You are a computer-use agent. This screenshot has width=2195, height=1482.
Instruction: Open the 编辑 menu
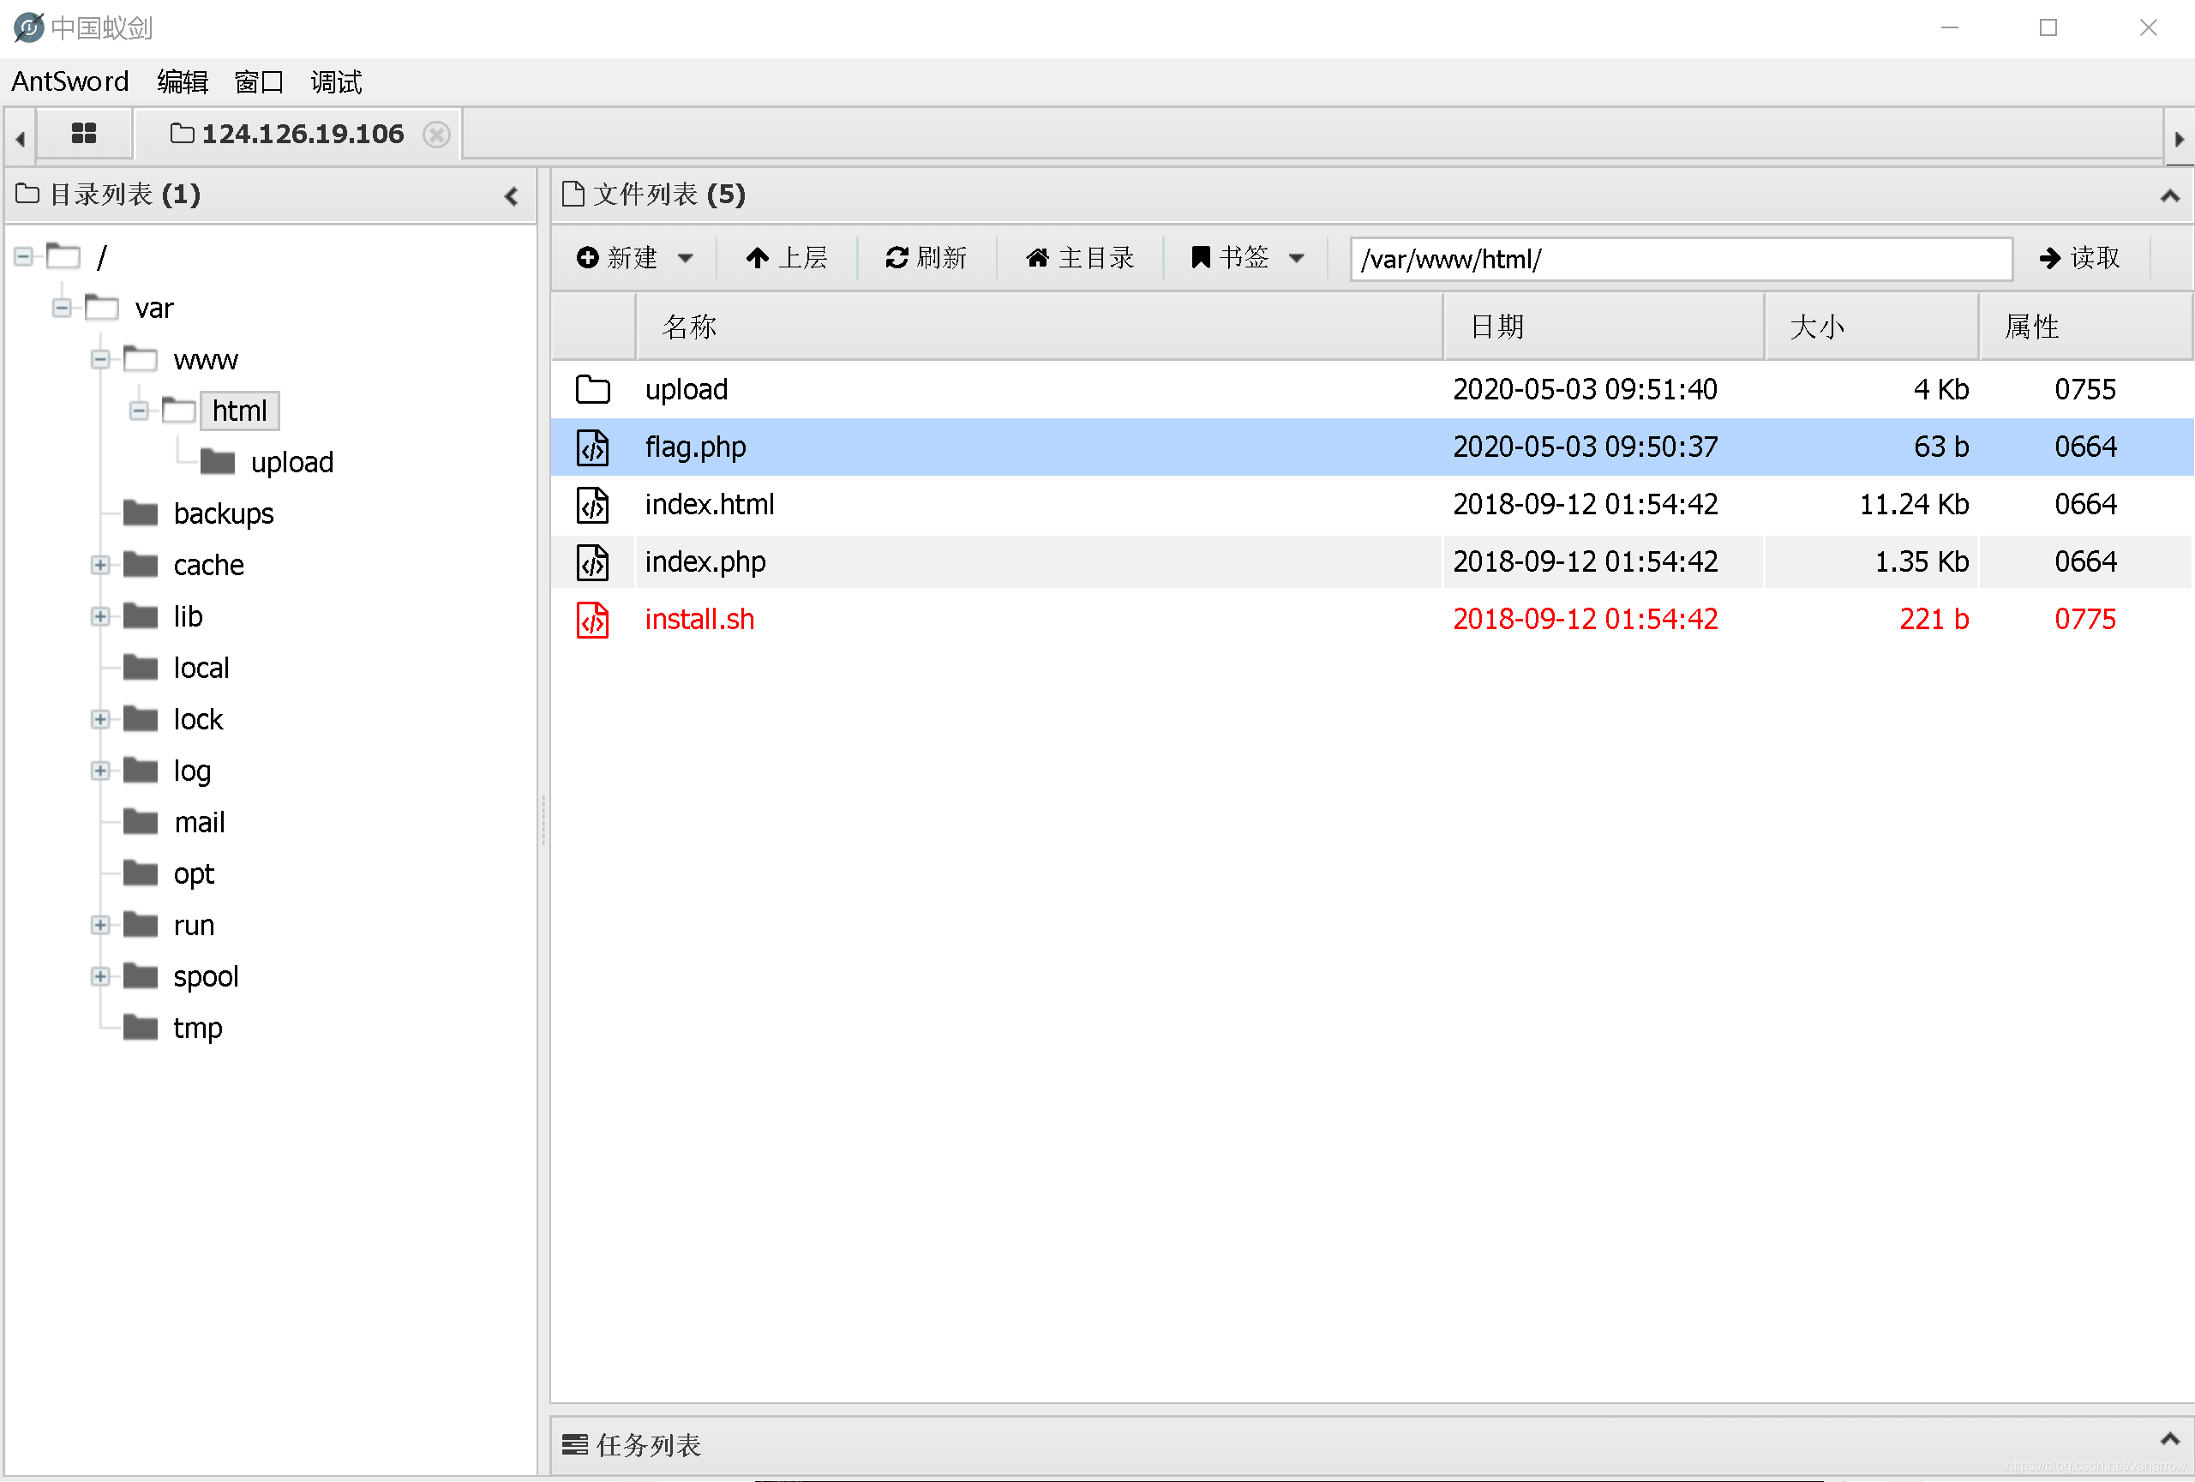(x=182, y=82)
